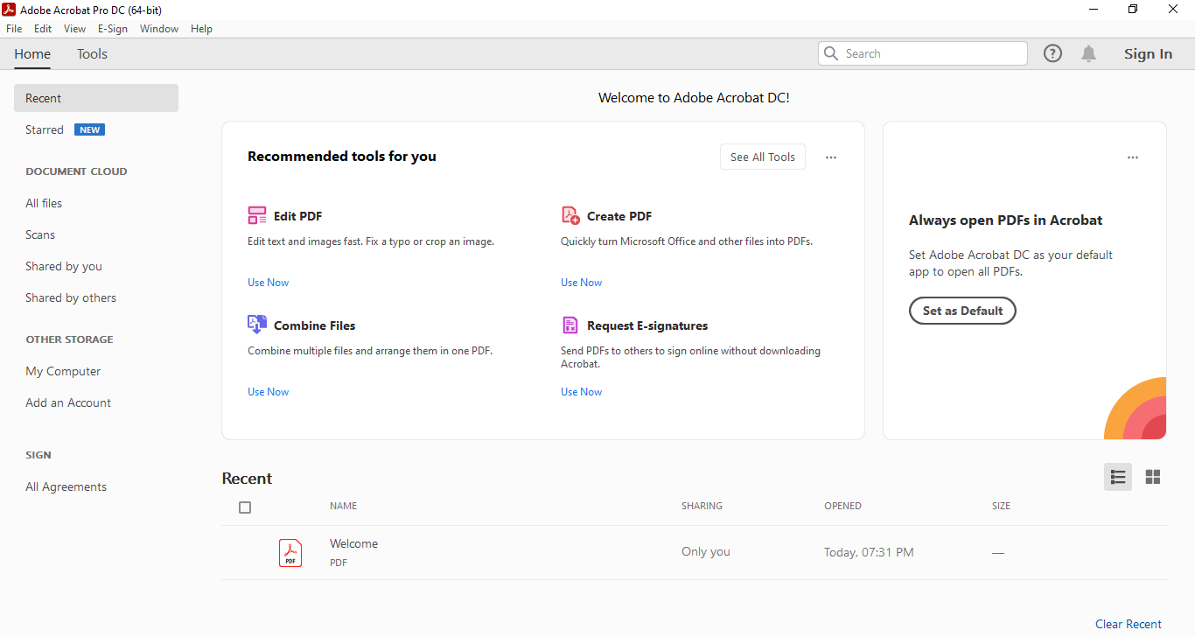Viewport: 1195px width, 637px height.
Task: Switch to the Tools tab
Action: click(92, 53)
